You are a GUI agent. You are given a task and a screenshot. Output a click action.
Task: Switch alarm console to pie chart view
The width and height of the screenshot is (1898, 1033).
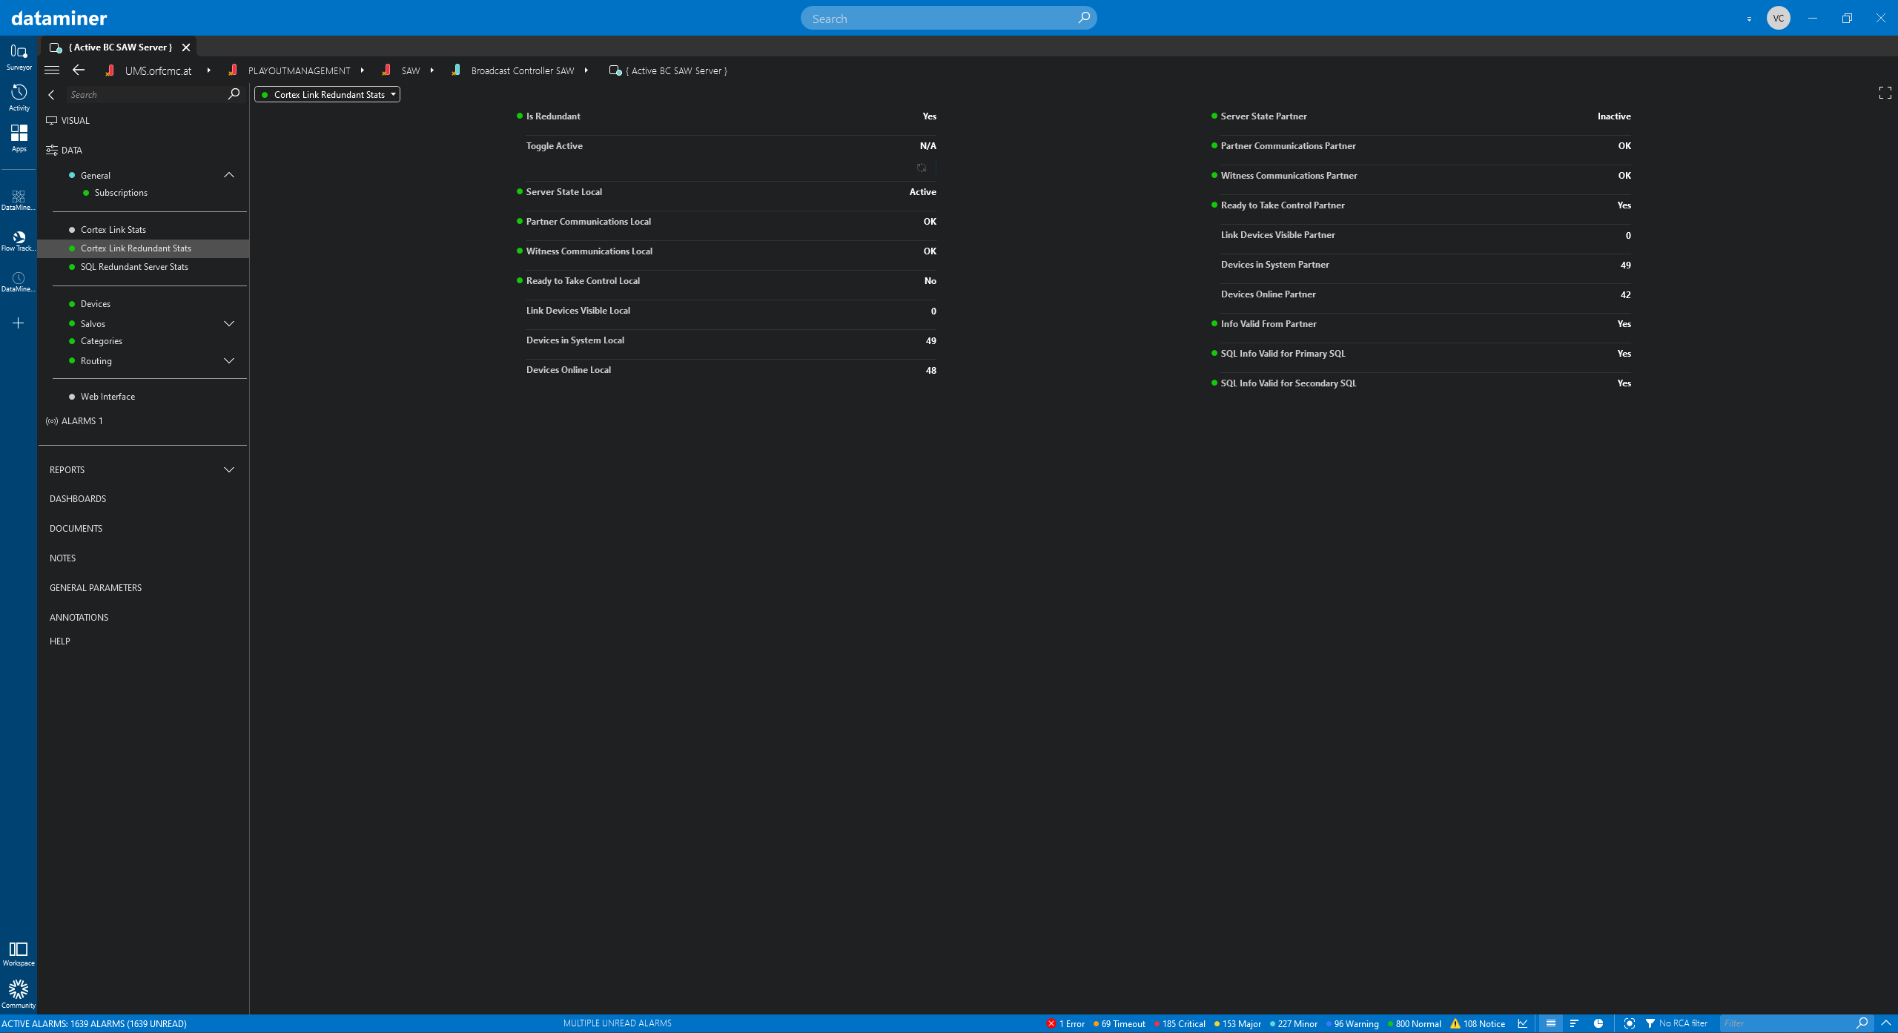(x=1598, y=1023)
